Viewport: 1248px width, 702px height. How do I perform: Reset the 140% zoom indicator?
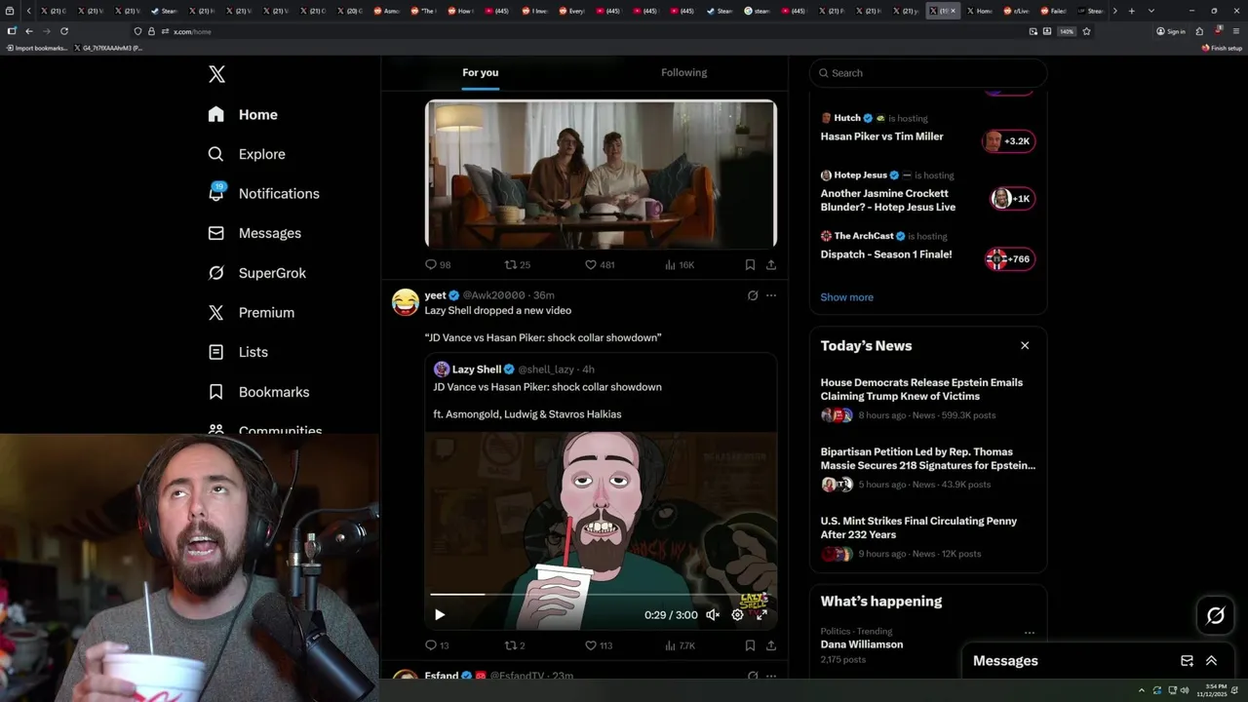(x=1067, y=31)
